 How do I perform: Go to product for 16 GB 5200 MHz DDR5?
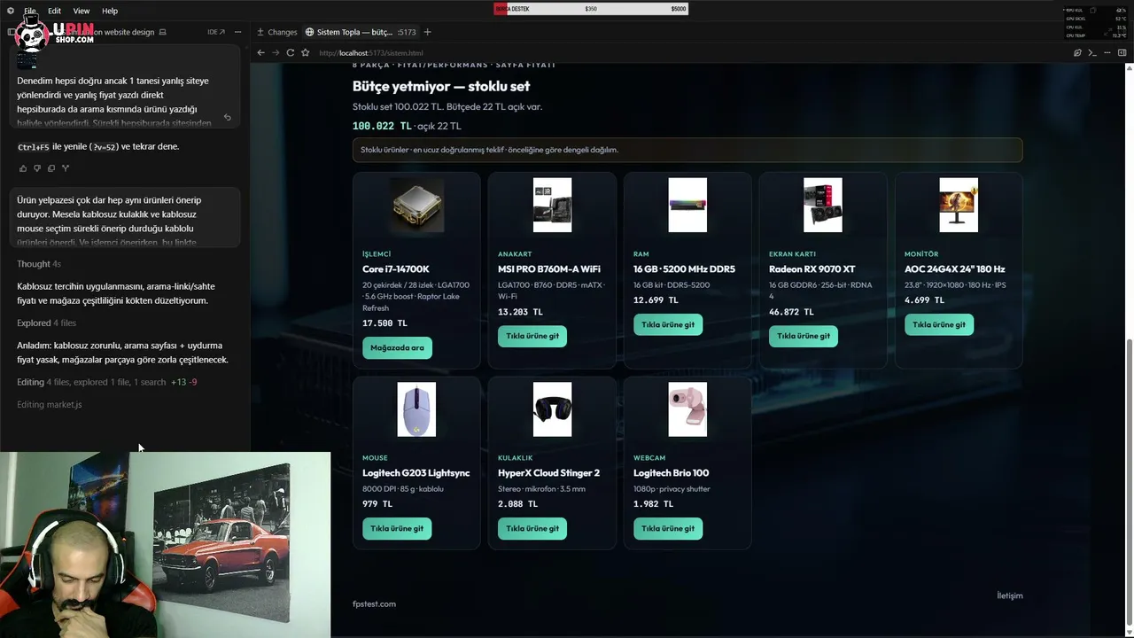pos(668,324)
